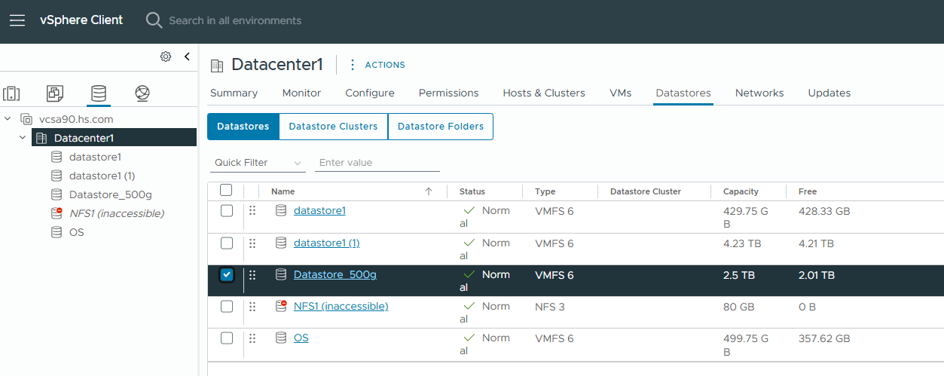Open the Monitor tab

click(x=301, y=93)
